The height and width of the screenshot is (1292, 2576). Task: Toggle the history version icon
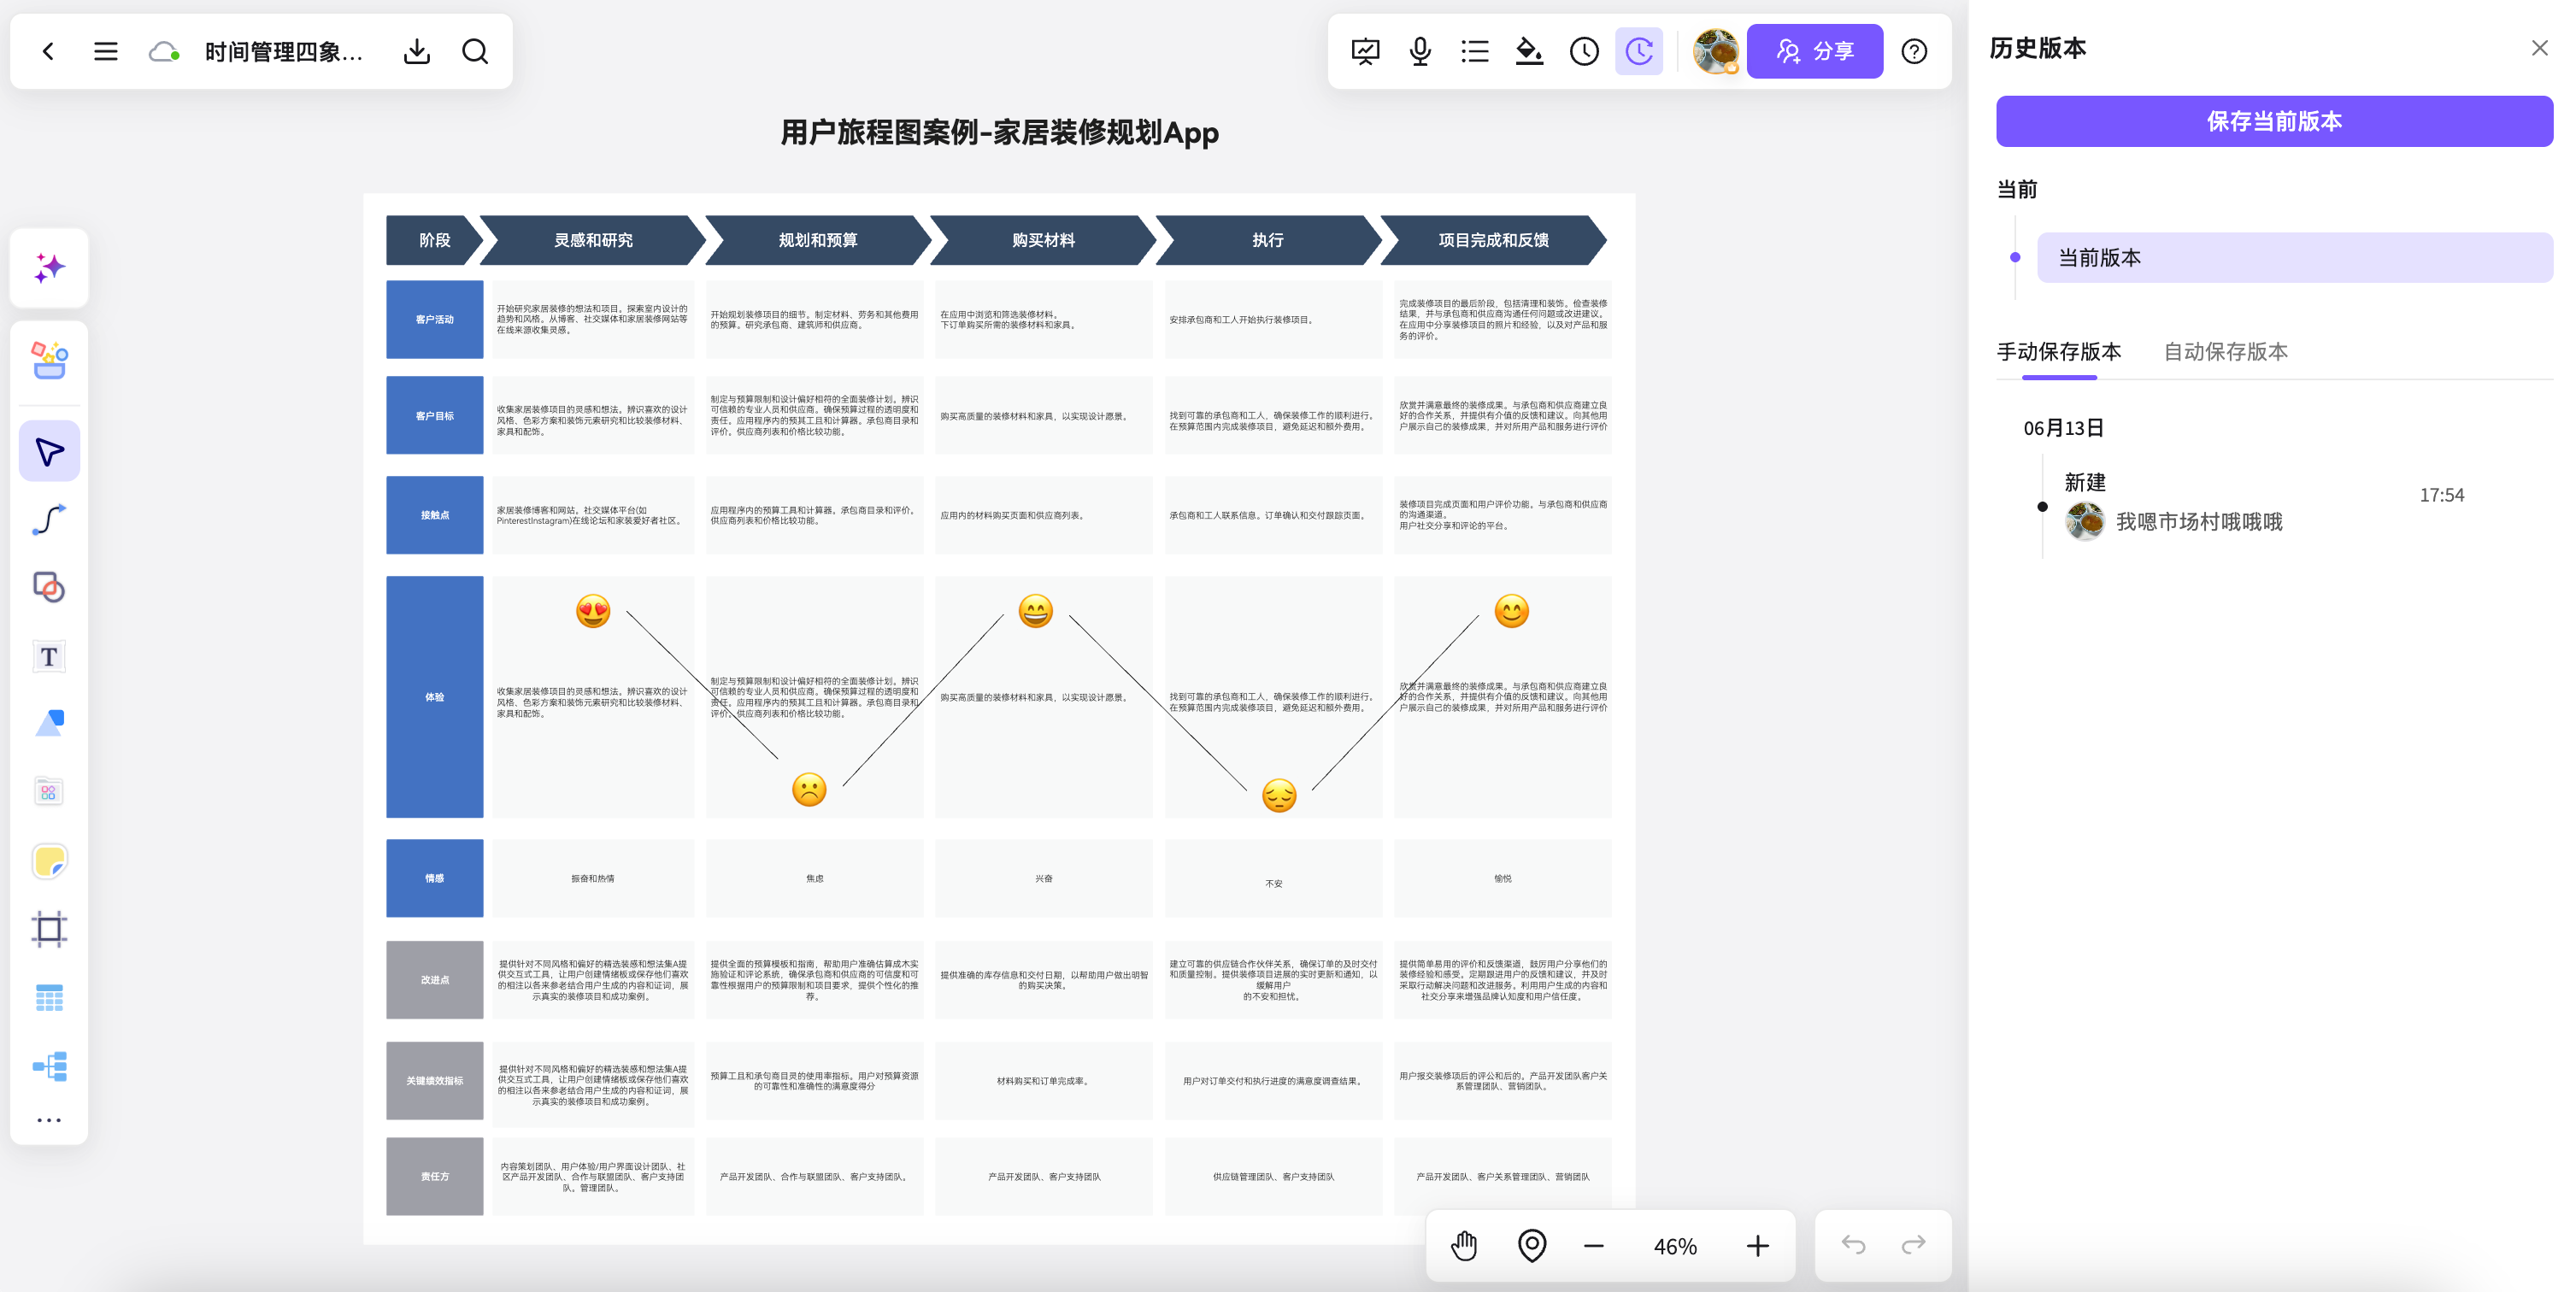(x=1639, y=51)
